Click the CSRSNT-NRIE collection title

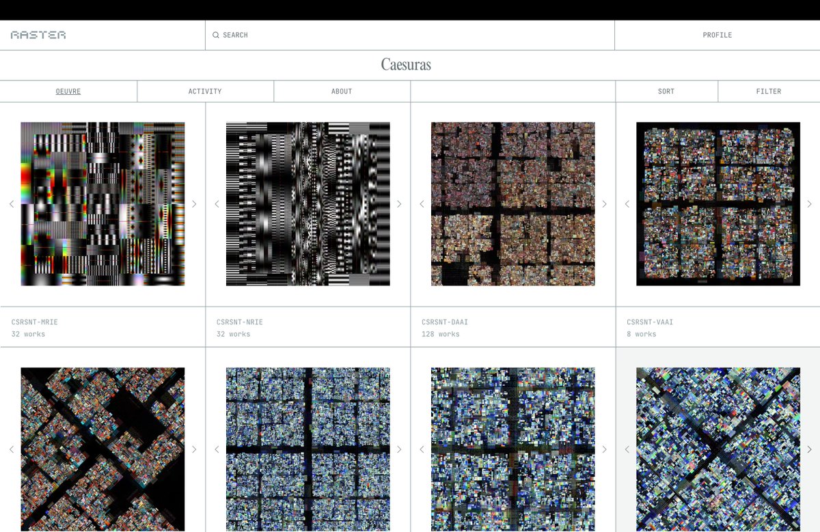click(x=240, y=322)
